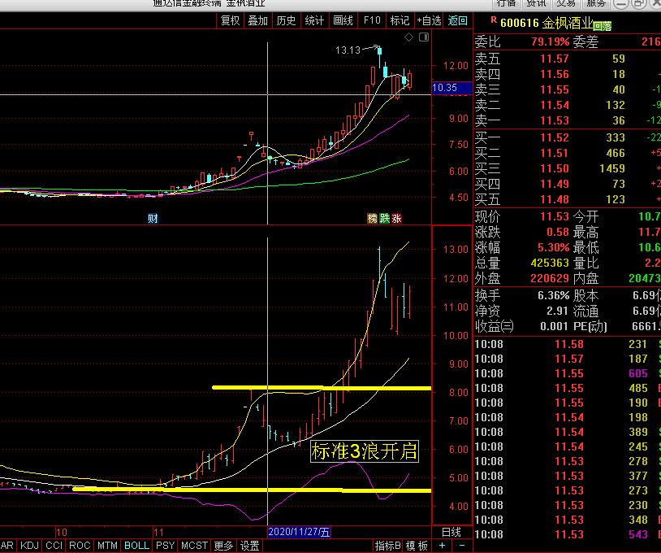This screenshot has width=661, height=553.
Task: Open the 交易 top menu
Action: pos(566,3)
